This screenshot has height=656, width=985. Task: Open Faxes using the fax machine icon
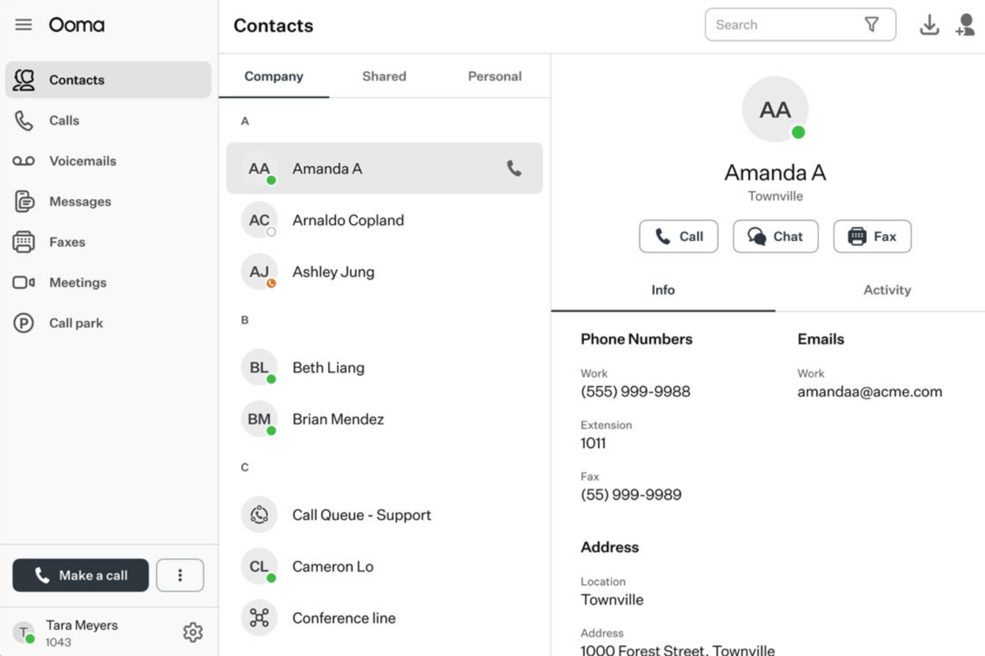click(x=24, y=242)
